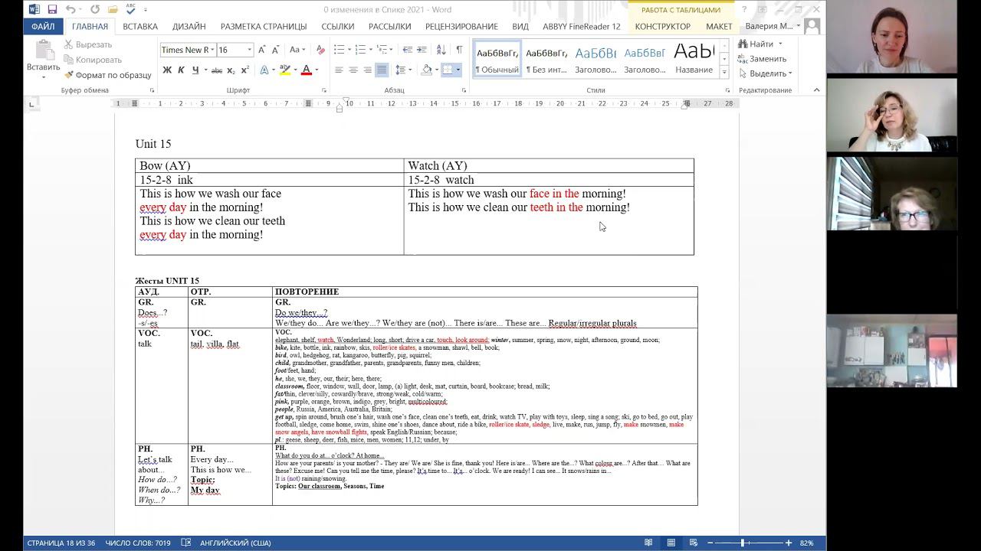Click Формат по образцу format painter
Screen dimensions: 981x551
click(108, 75)
